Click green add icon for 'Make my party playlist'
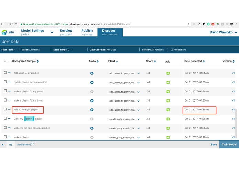 tap(168, 119)
